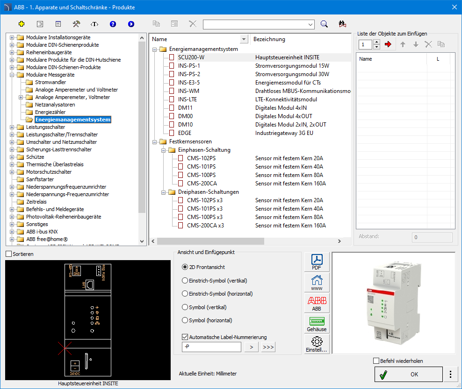The width and height of the screenshot is (462, 389).
Task: Click the three-dot options next to OK
Action: pos(450,374)
